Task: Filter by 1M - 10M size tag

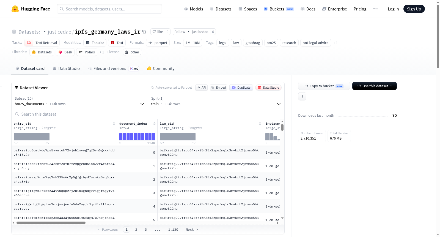Action: click(x=193, y=43)
